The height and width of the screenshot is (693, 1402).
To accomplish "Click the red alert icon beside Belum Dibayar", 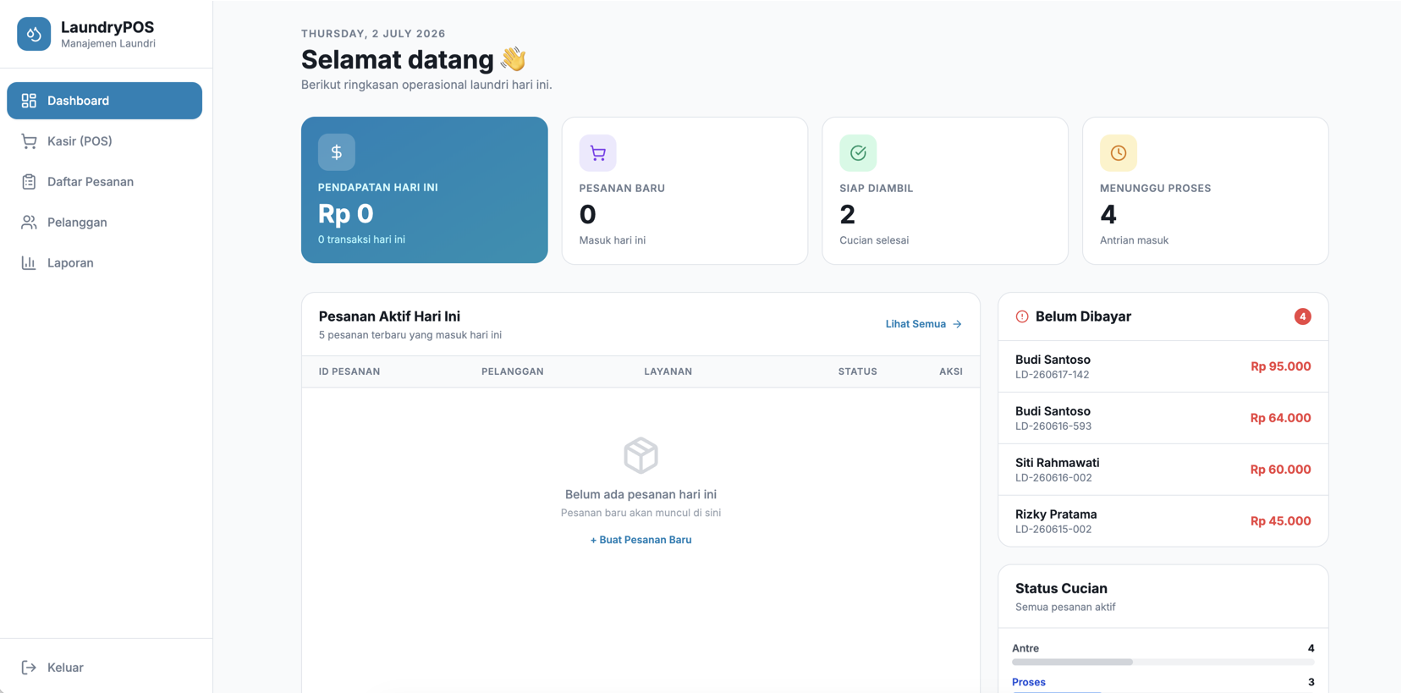I will point(1022,316).
